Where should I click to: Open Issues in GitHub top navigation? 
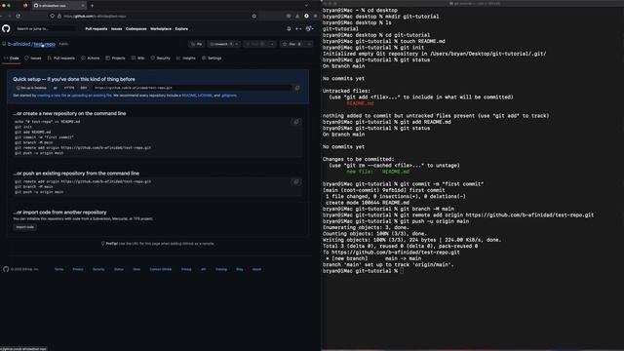(x=117, y=28)
